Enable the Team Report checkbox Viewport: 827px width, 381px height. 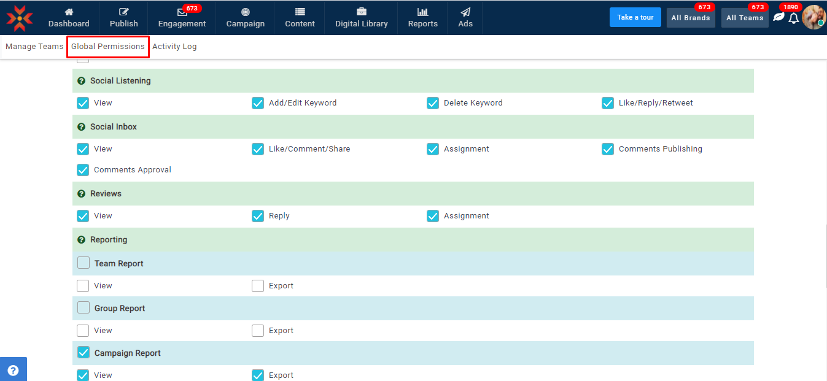83,263
